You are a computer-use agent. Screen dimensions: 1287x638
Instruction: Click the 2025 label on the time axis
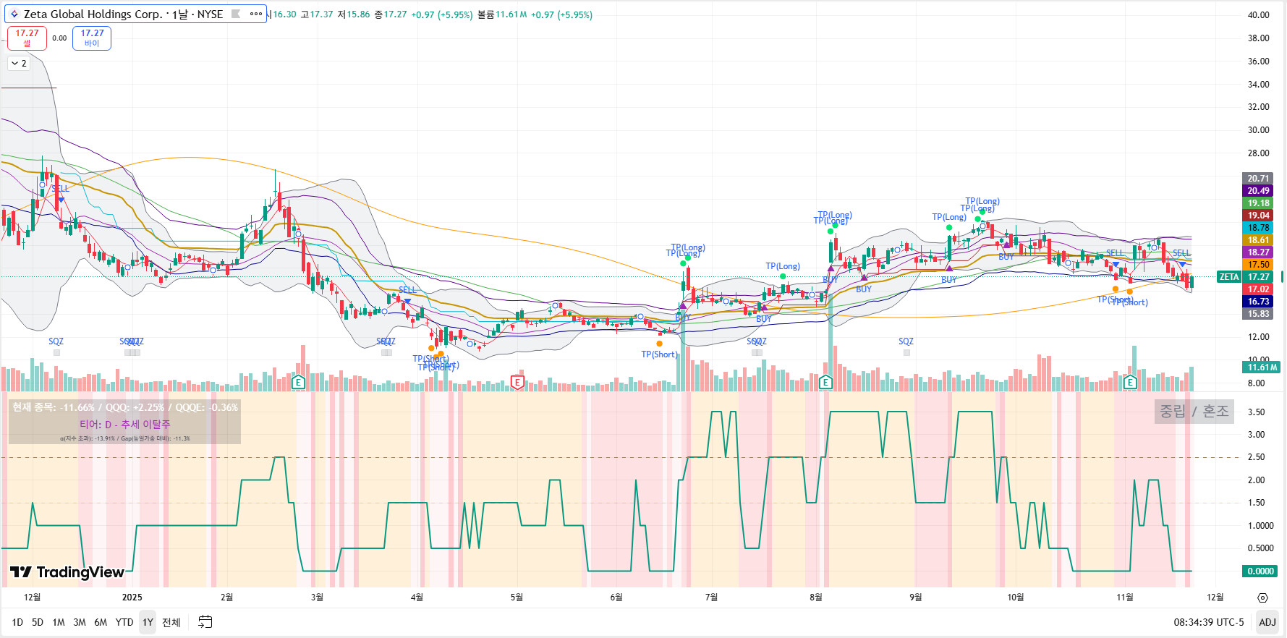click(x=132, y=597)
